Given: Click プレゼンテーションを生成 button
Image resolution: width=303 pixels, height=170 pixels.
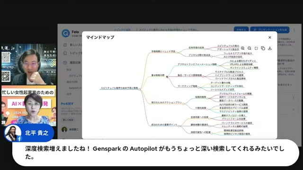Looking at the screenshot, I should [270, 30].
